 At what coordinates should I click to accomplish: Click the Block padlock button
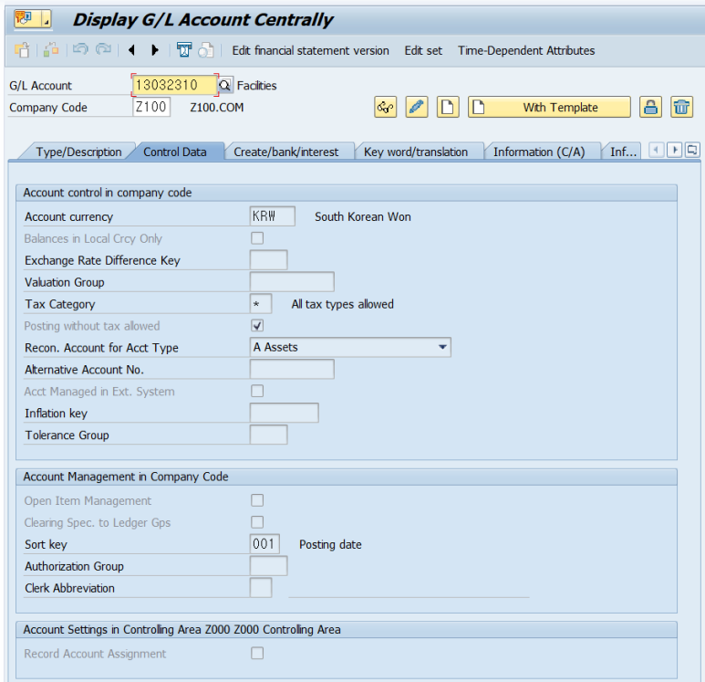pyautogui.click(x=650, y=107)
